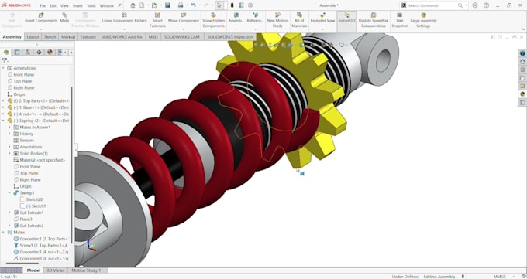Open Large Assembly Settings

[423, 20]
